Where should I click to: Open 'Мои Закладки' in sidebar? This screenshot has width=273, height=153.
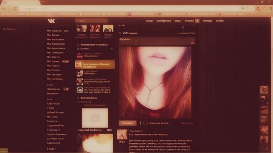click(x=54, y=74)
